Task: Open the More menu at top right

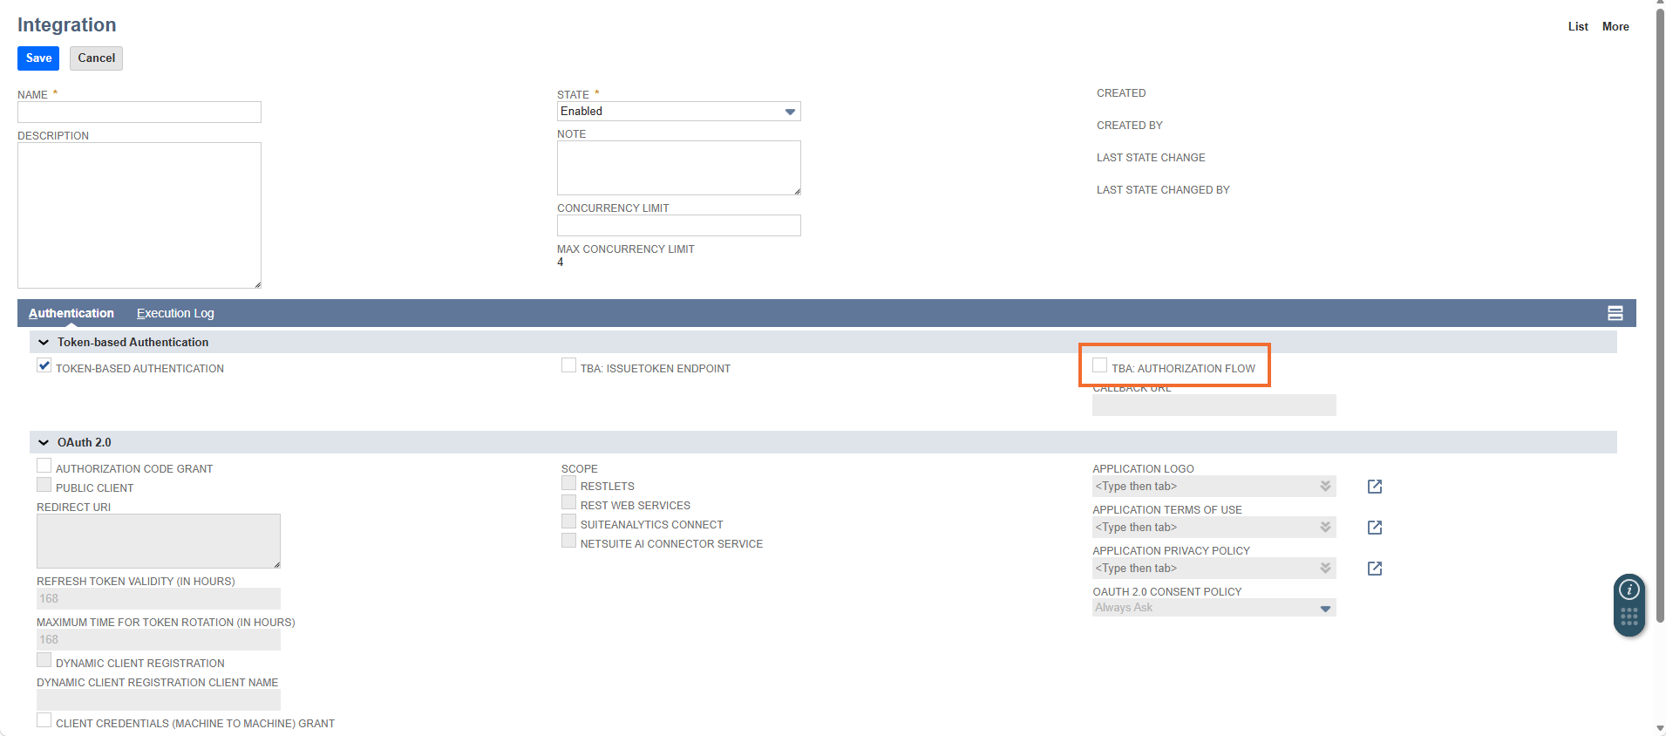Action: [1615, 27]
